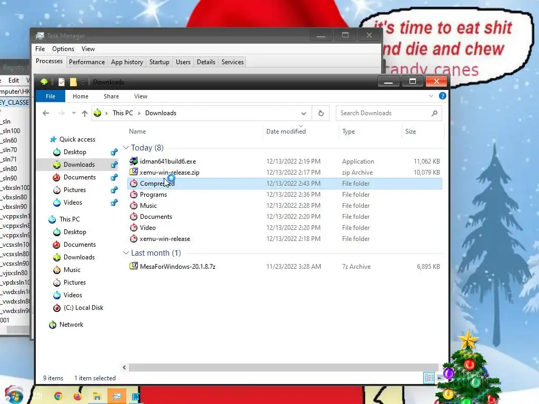This screenshot has height=404, width=539.
Task: Switch to the Share ribbon tab
Action: point(111,96)
